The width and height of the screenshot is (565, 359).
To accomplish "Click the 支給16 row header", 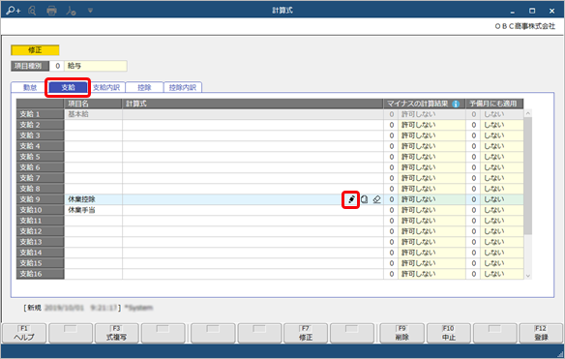I will [41, 274].
